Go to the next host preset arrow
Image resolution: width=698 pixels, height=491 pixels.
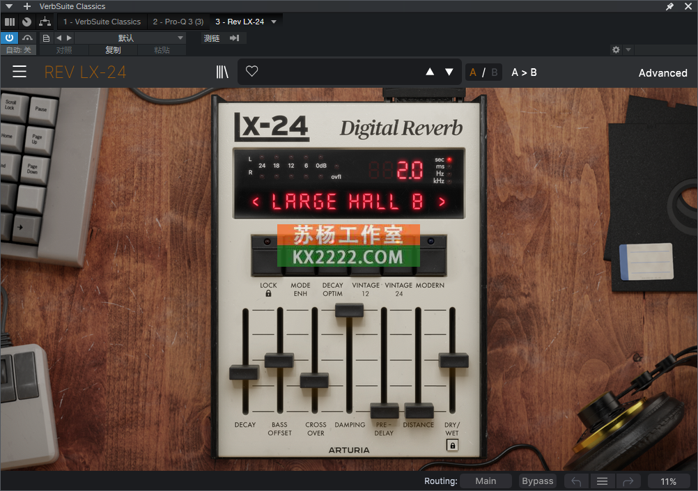pyautogui.click(x=69, y=38)
